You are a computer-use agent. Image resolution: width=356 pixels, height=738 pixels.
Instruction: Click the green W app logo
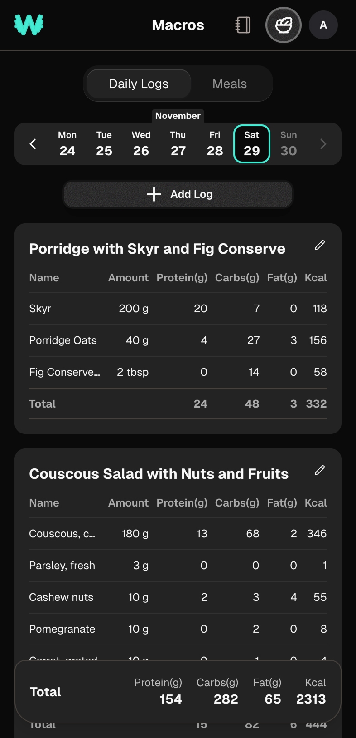(29, 25)
